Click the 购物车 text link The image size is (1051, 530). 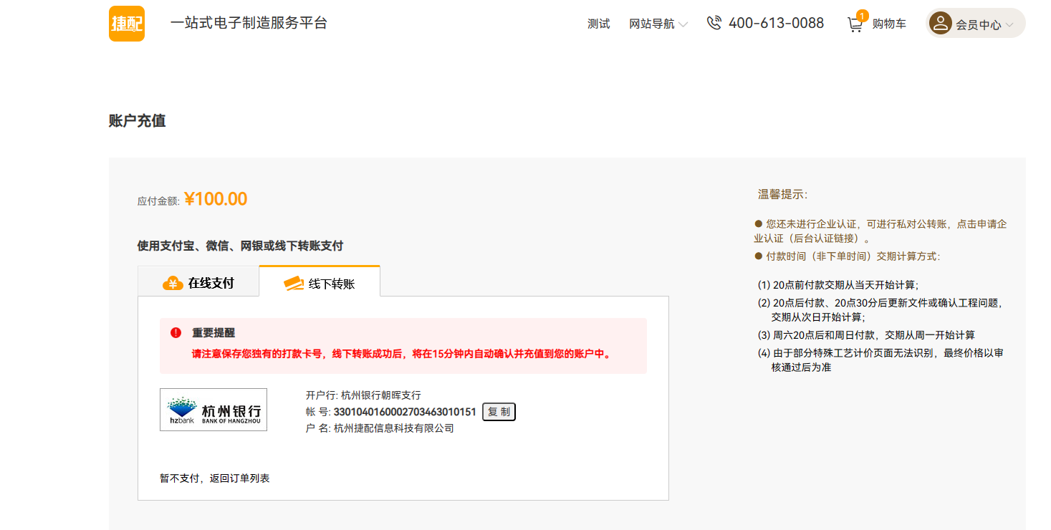coord(888,24)
